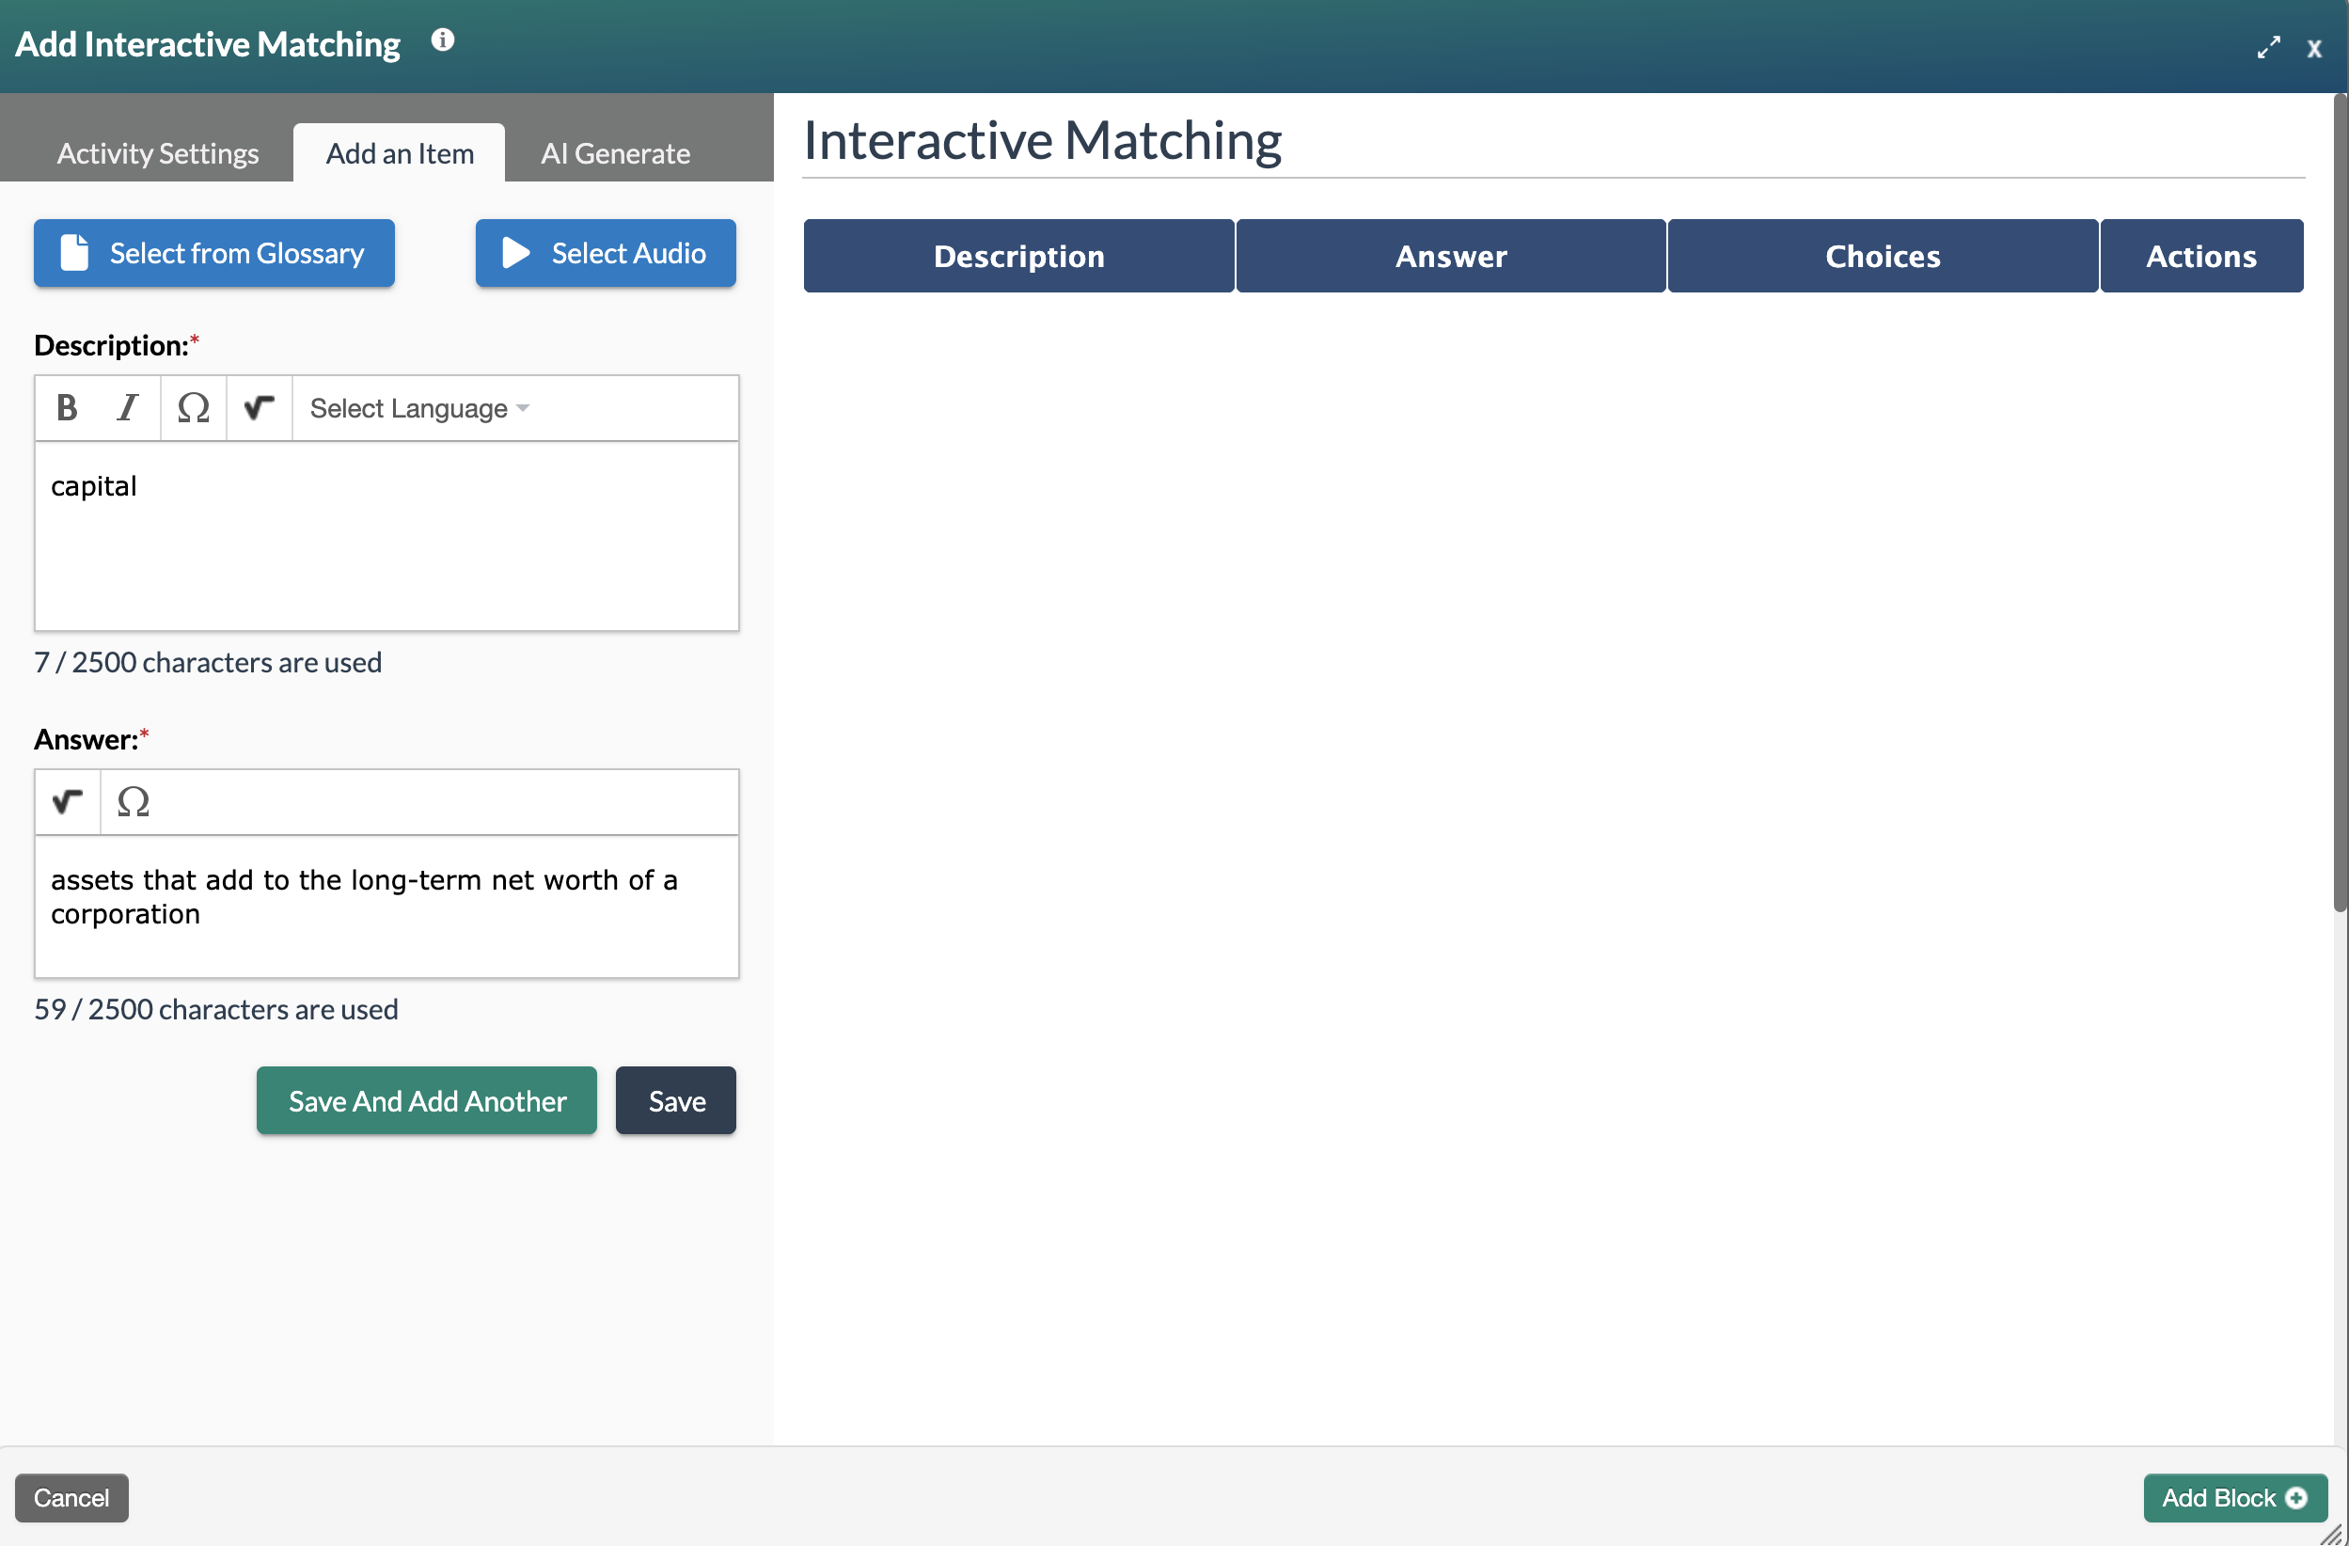
Task: Open the Select Language dropdown
Action: pos(418,409)
